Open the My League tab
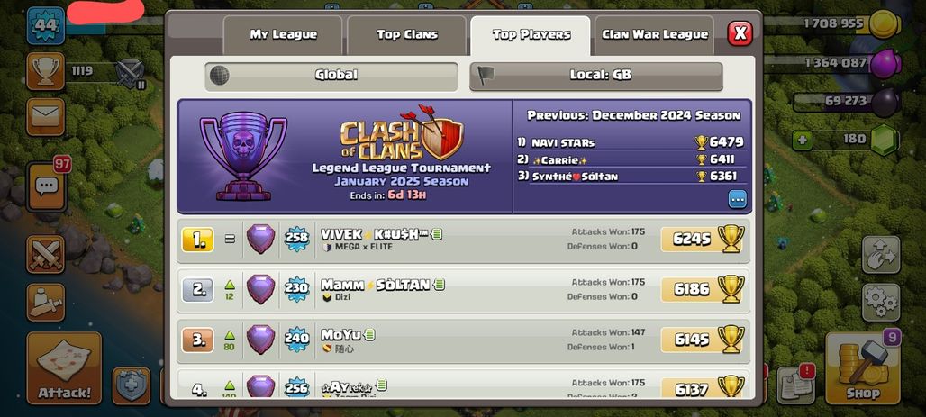Image resolution: width=926 pixels, height=417 pixels. tap(283, 35)
